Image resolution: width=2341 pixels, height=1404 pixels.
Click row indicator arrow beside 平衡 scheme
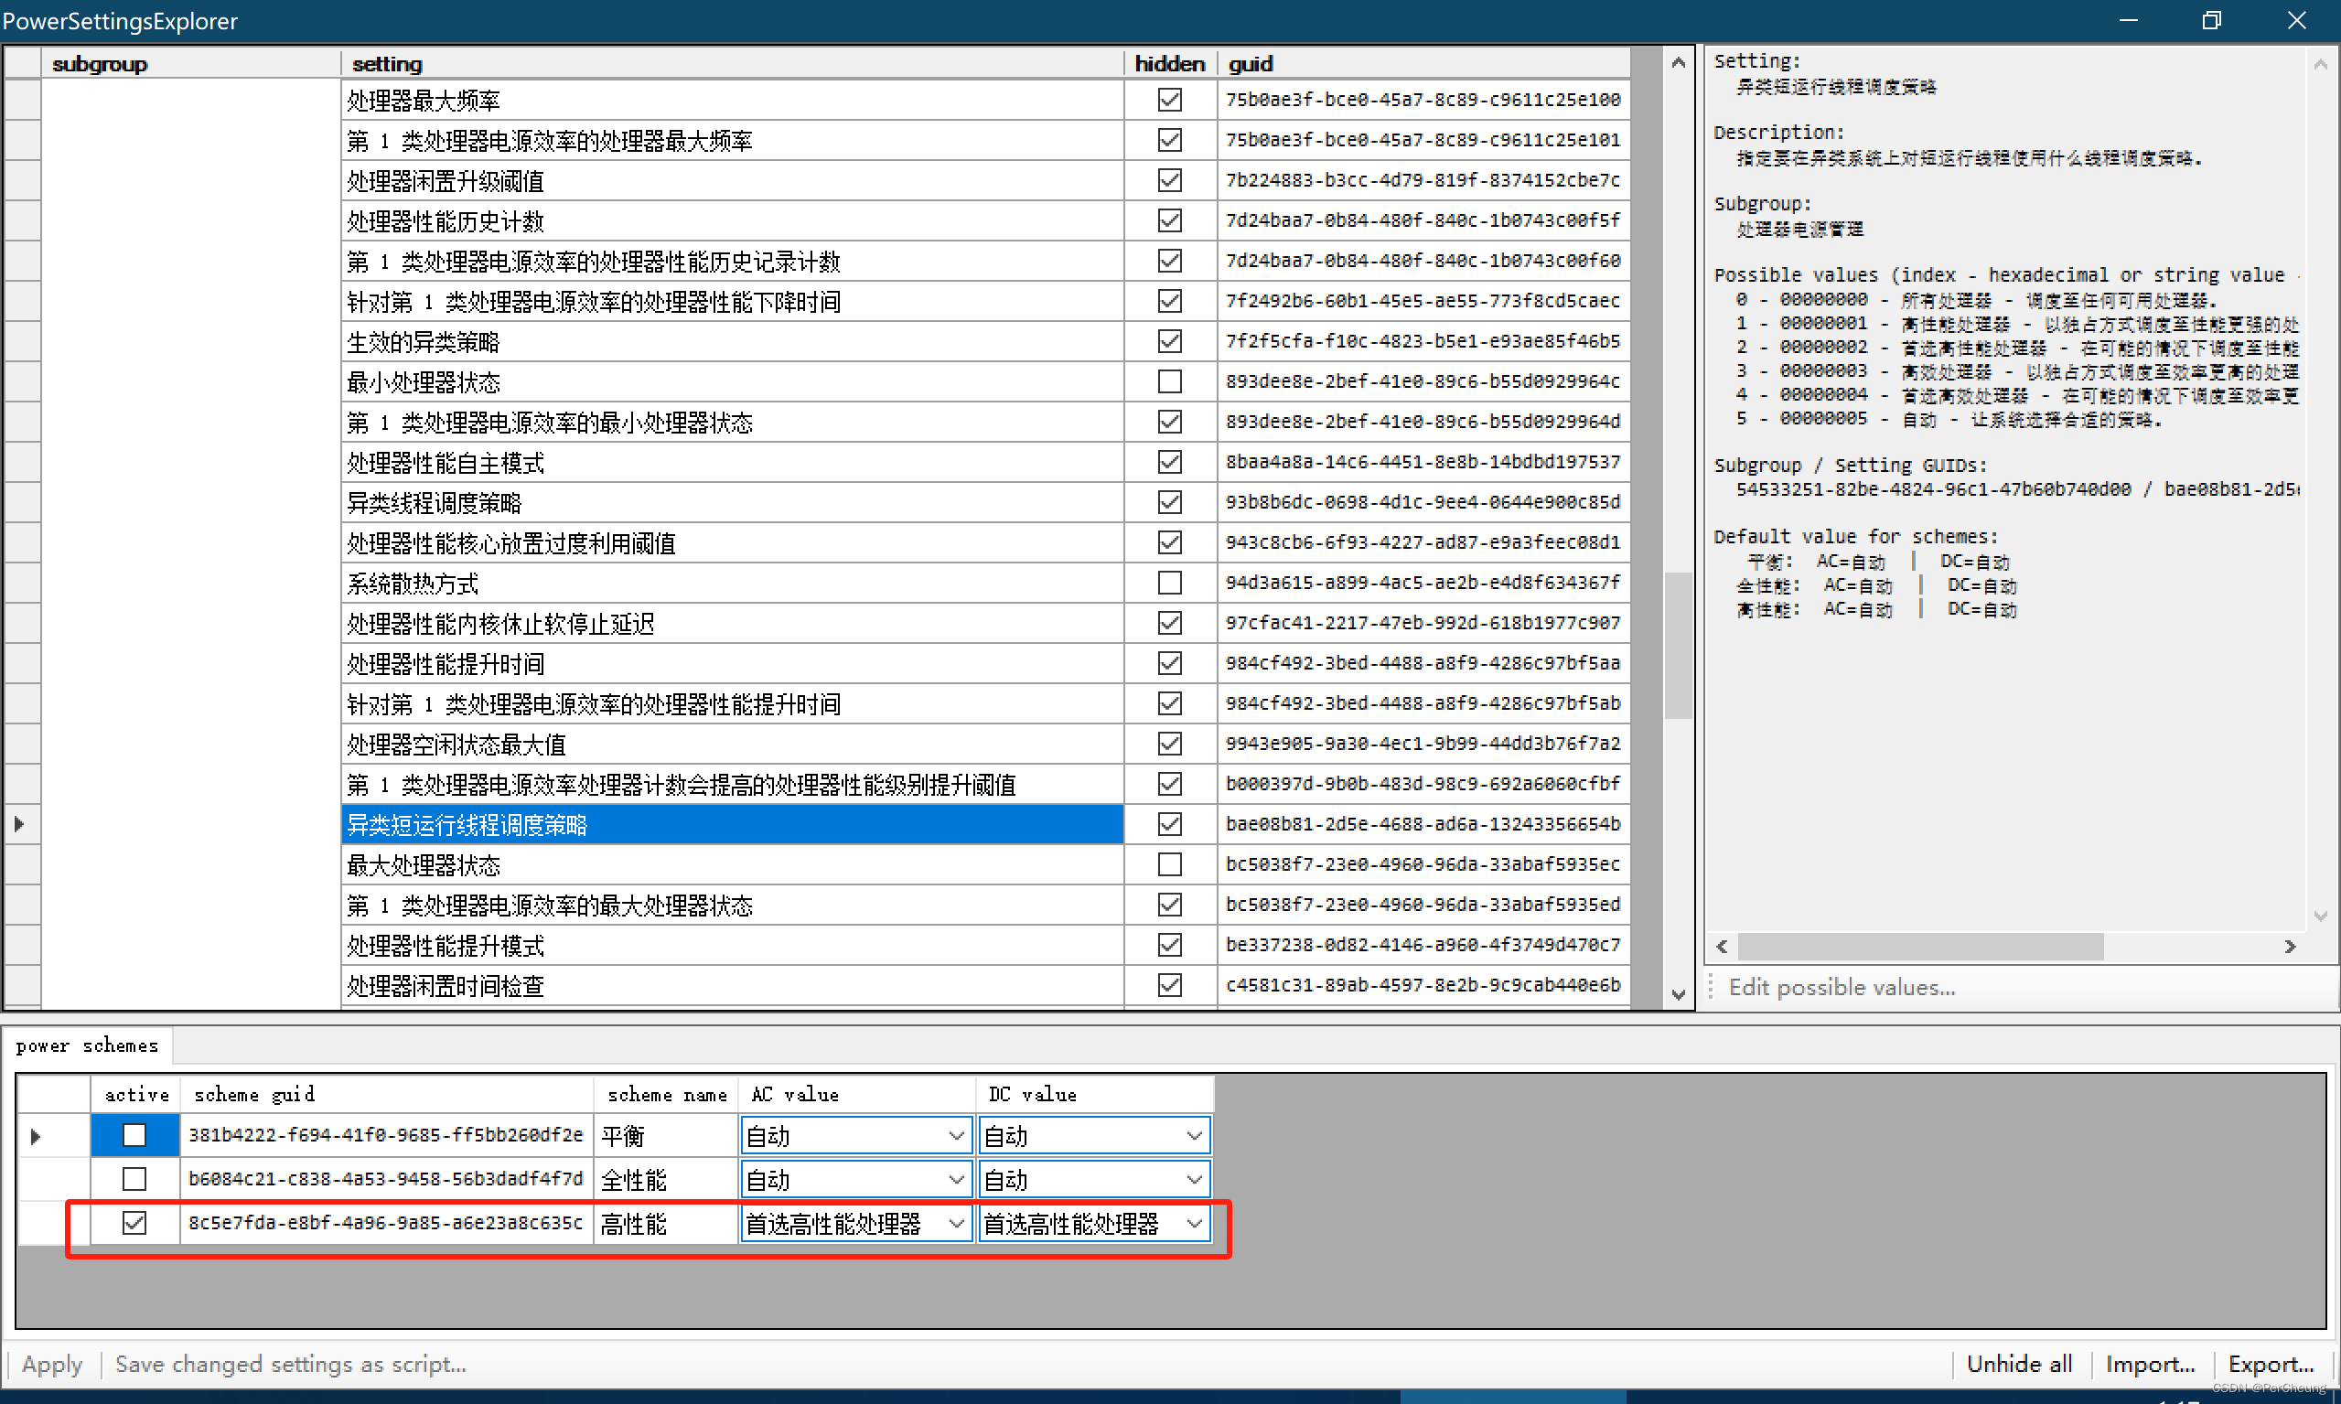(36, 1135)
